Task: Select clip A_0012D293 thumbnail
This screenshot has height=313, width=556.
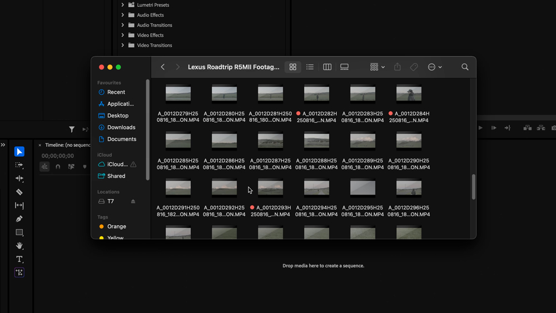Action: coord(271,188)
